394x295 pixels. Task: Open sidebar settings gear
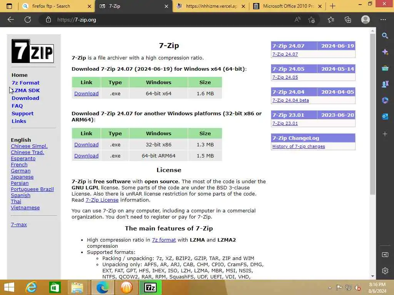[385, 271]
